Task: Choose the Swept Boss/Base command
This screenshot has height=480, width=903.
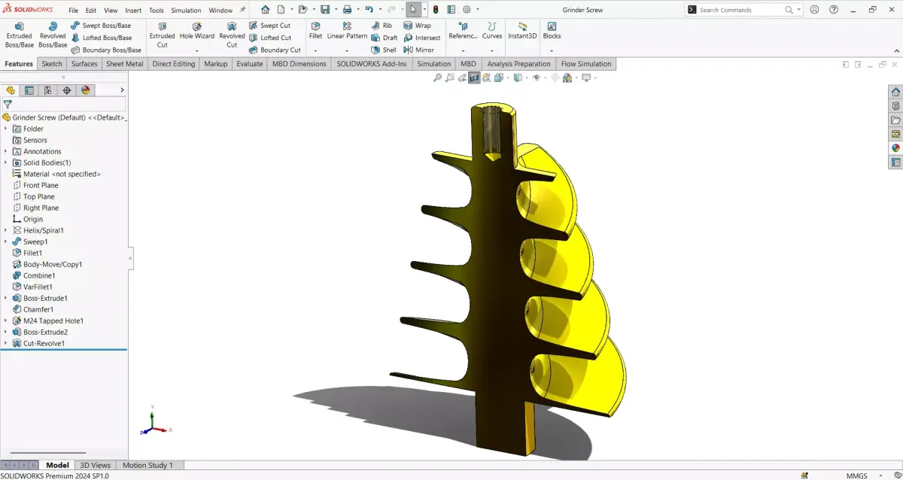Action: tap(101, 26)
